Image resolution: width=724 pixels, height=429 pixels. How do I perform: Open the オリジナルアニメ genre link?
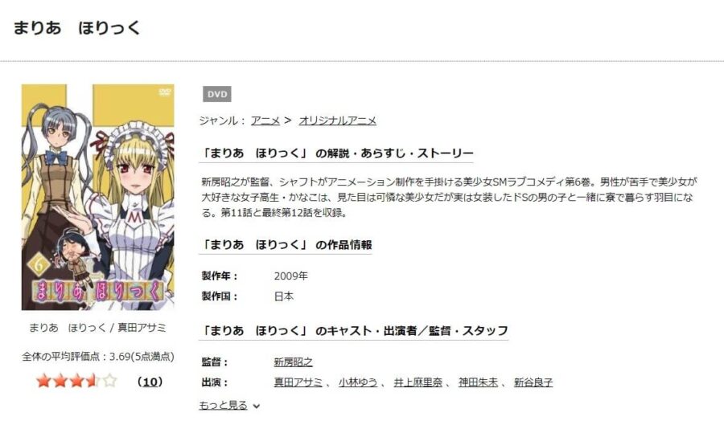[338, 121]
